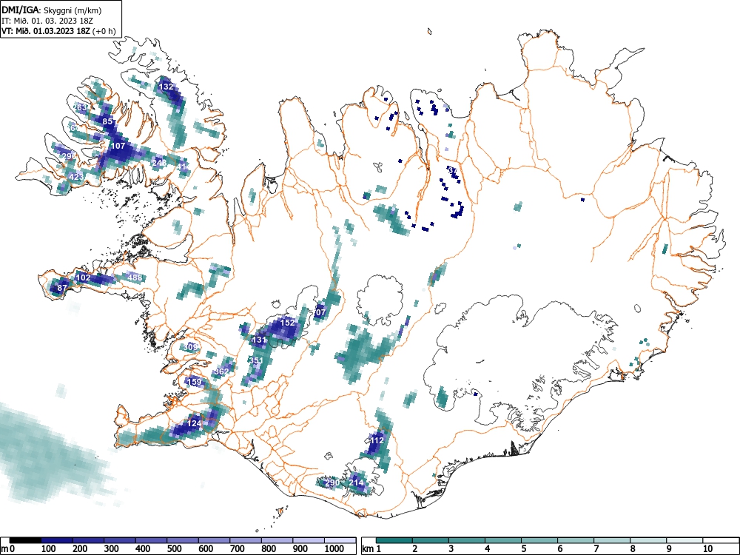Click the 112 visibility value on the map
The image size is (740, 555).
pos(377,440)
